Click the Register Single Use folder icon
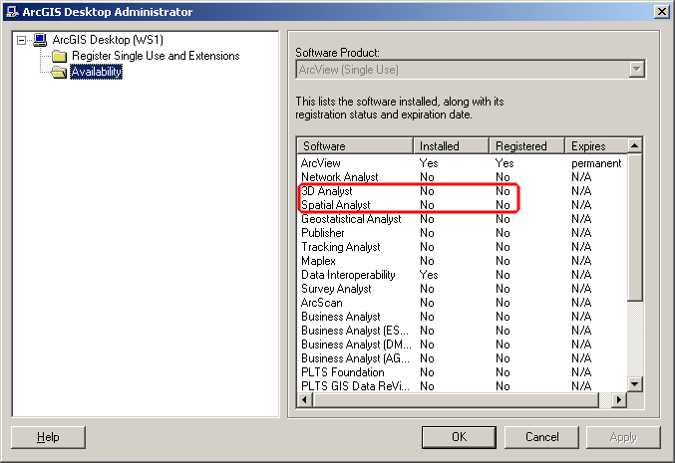The image size is (675, 463). pos(60,56)
